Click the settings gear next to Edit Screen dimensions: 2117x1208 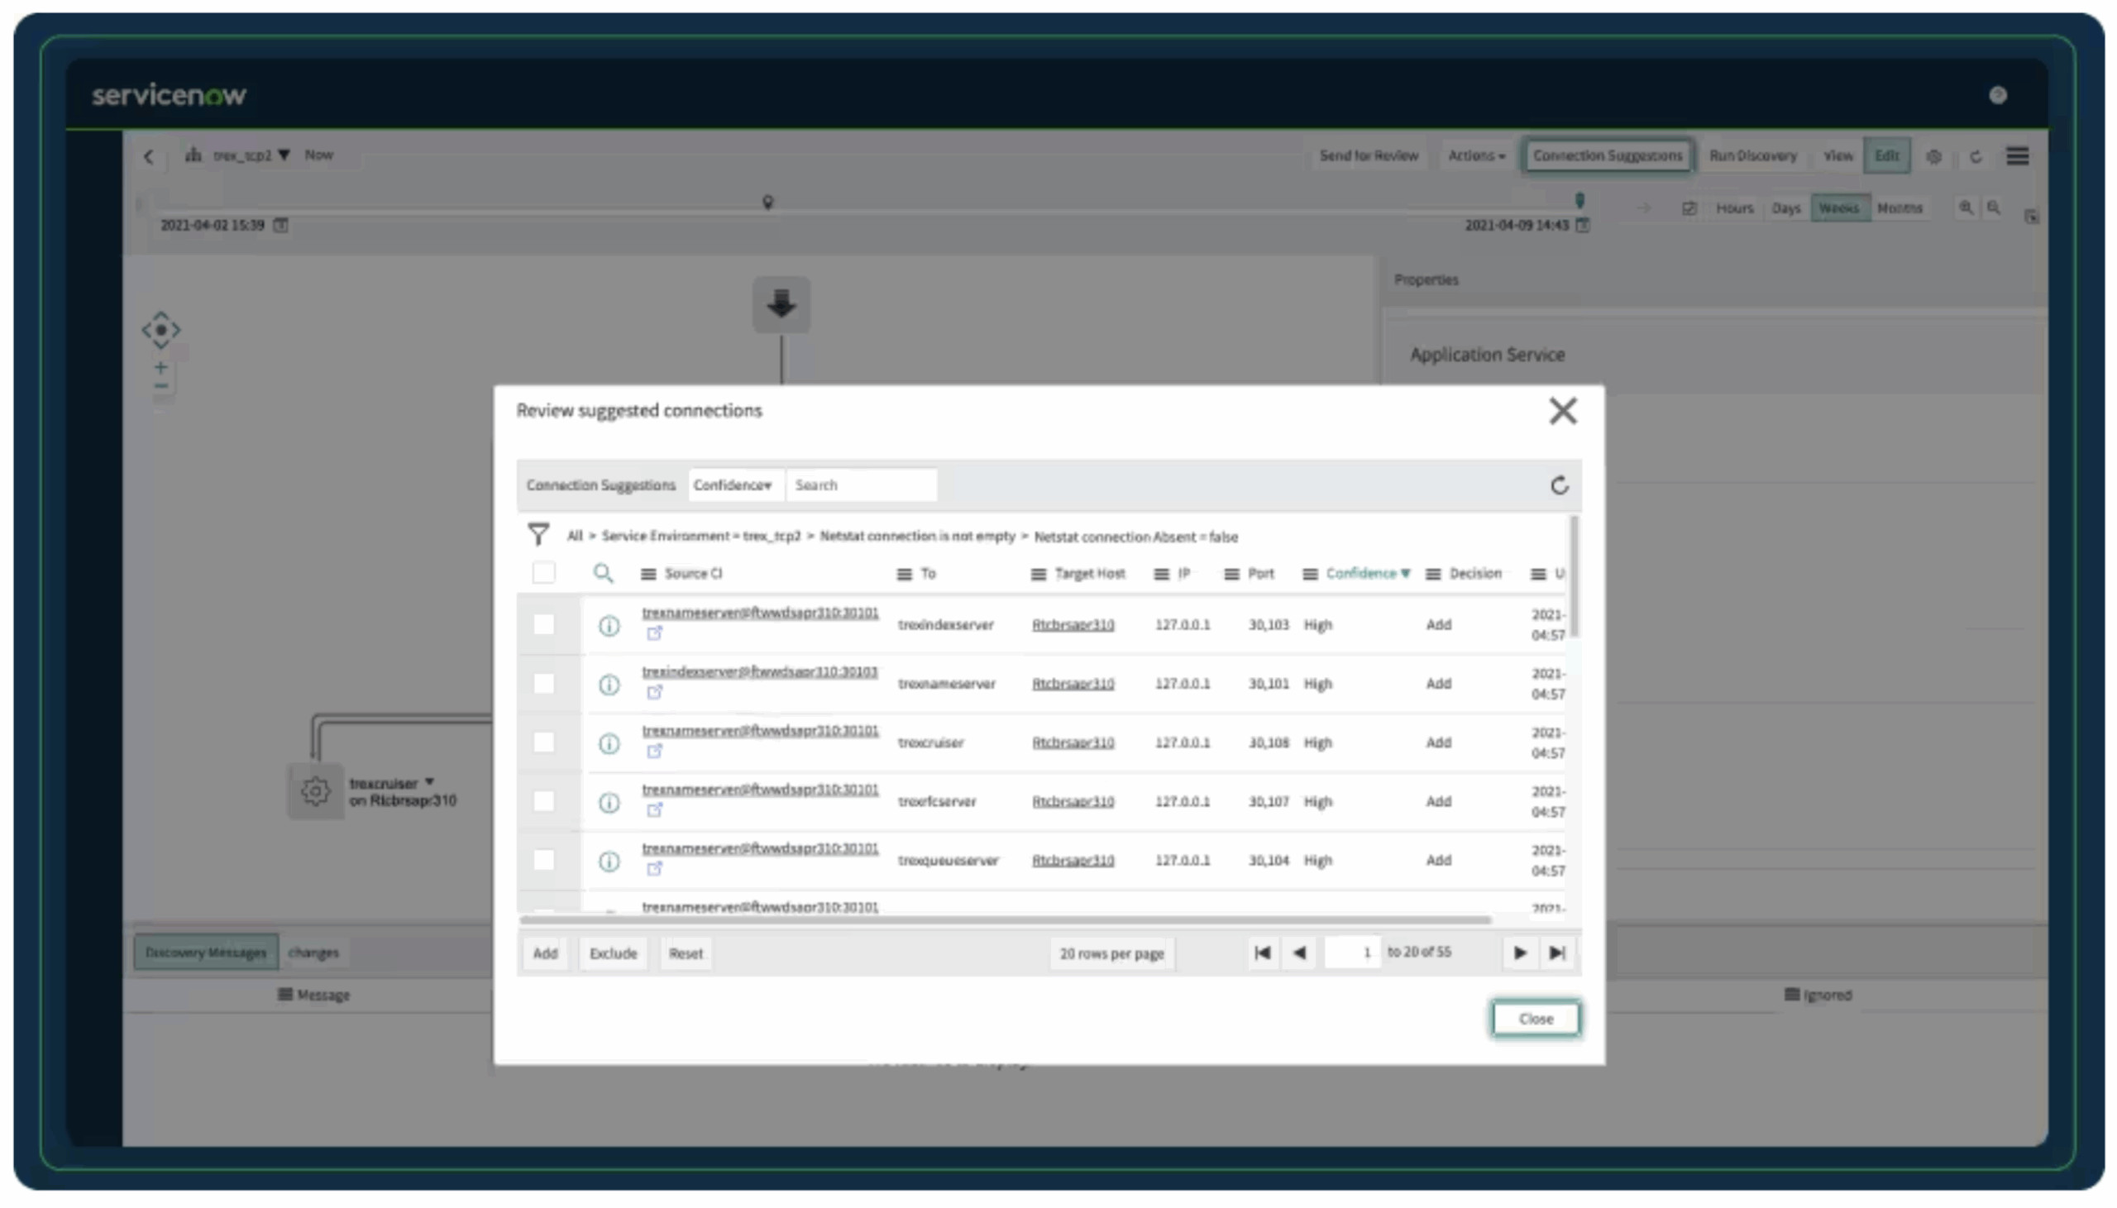tap(1933, 156)
